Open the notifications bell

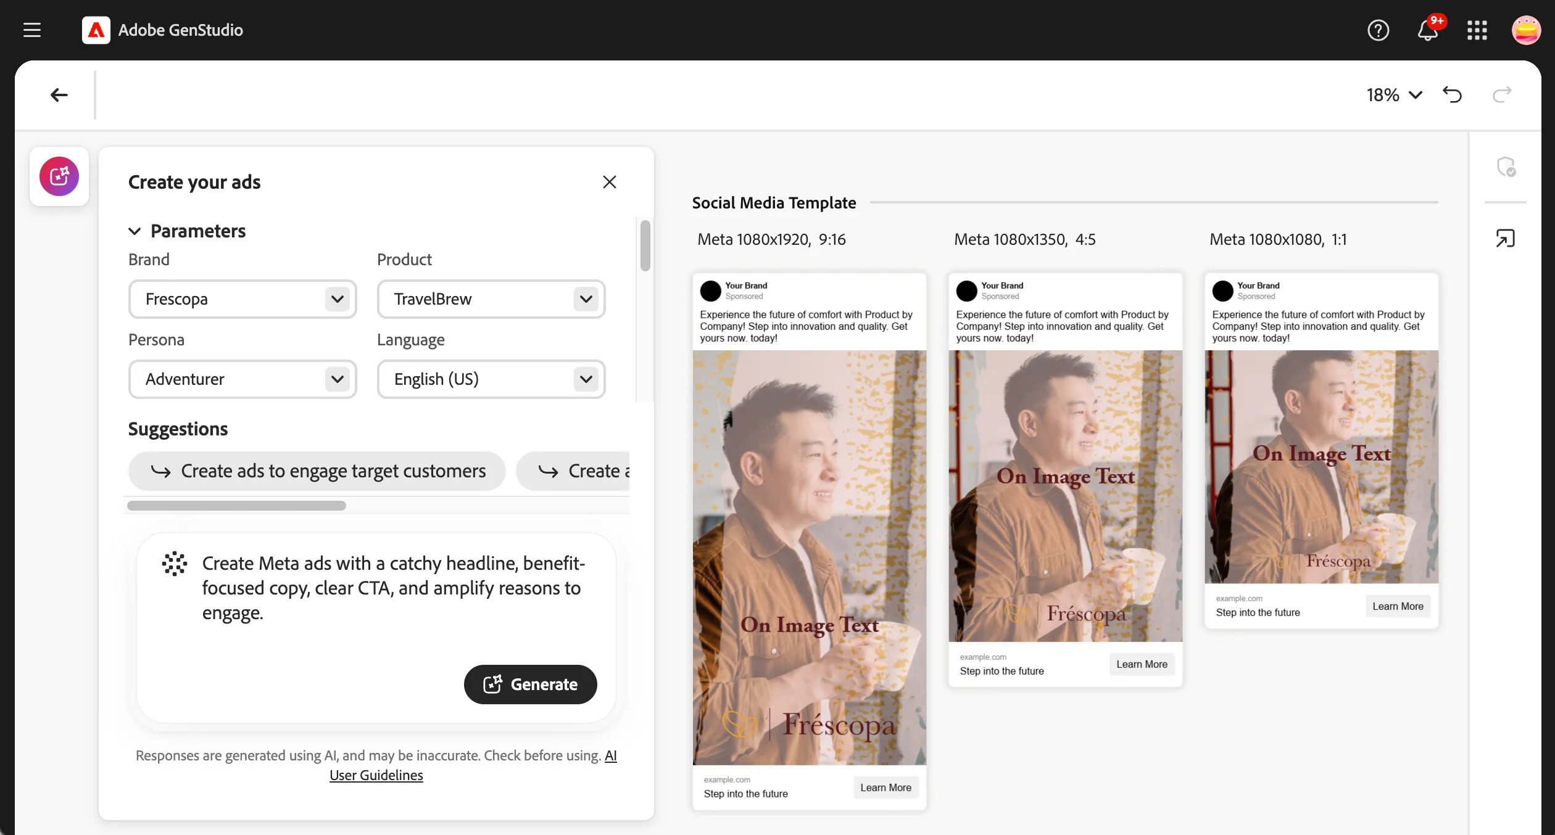(1429, 30)
